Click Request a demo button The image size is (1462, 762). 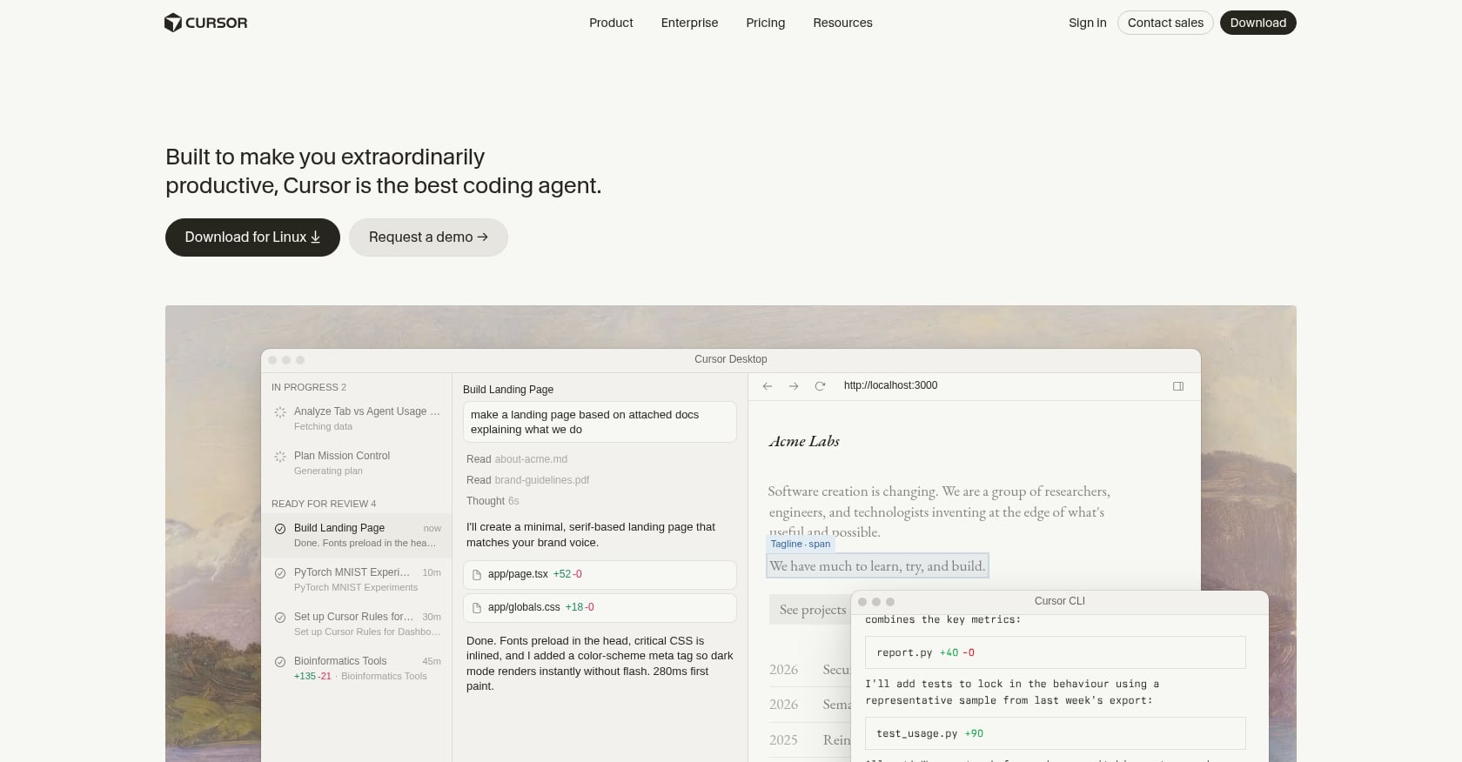pyautogui.click(x=428, y=237)
